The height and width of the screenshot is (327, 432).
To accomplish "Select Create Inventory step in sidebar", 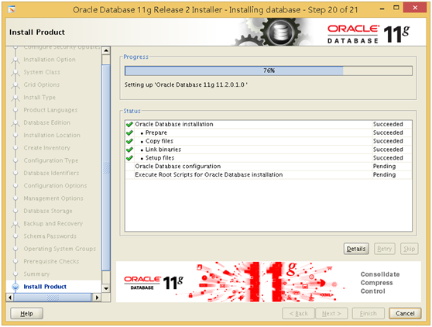I will [46, 148].
